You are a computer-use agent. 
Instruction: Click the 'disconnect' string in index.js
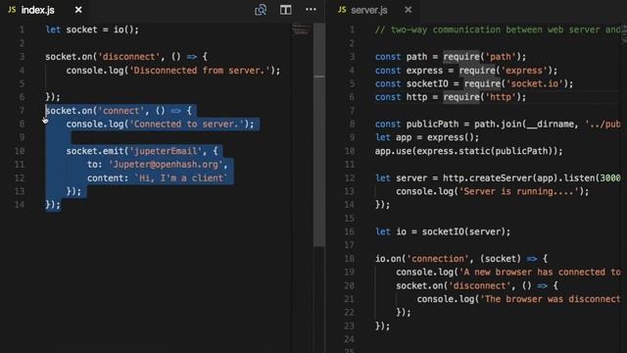tap(129, 57)
